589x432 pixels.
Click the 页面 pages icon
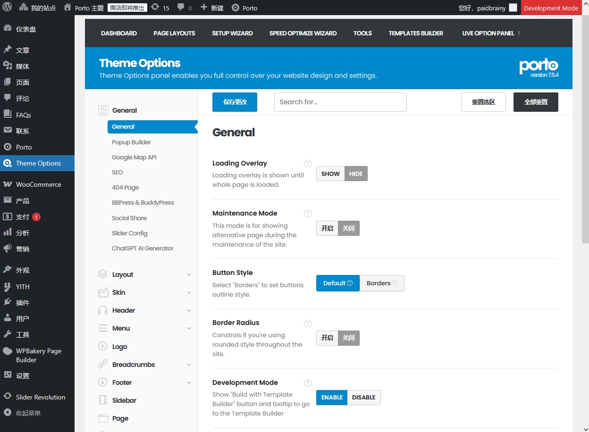7,82
